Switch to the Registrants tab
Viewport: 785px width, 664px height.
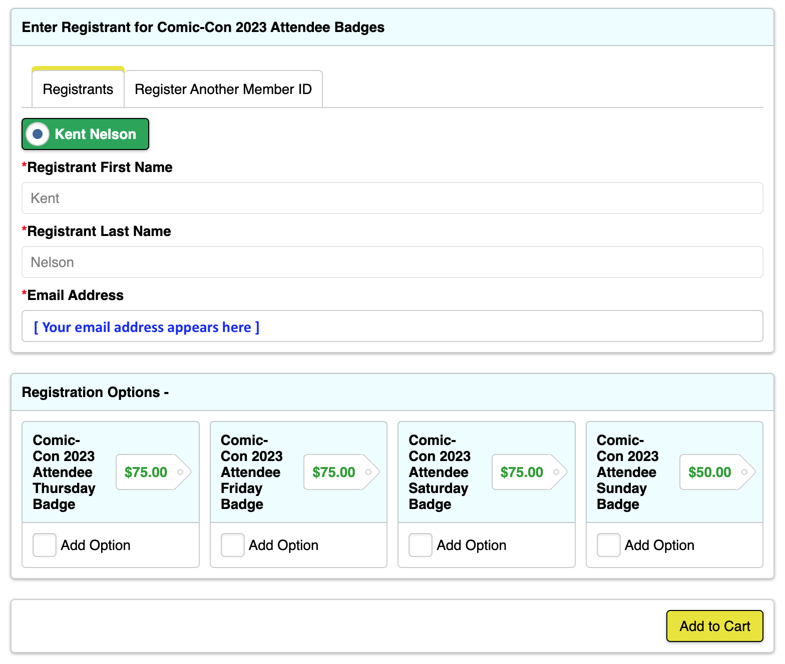pyautogui.click(x=78, y=88)
